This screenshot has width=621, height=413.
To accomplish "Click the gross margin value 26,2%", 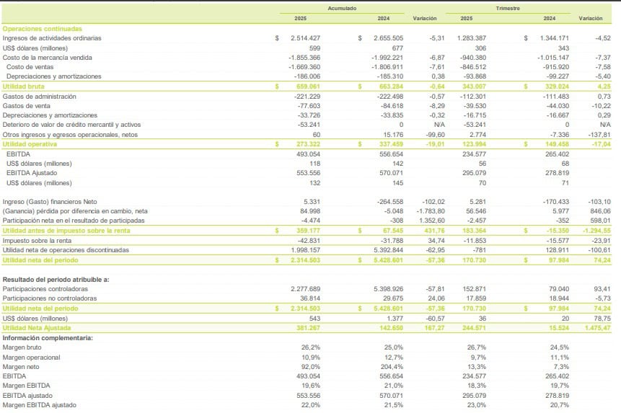I will [x=310, y=347].
